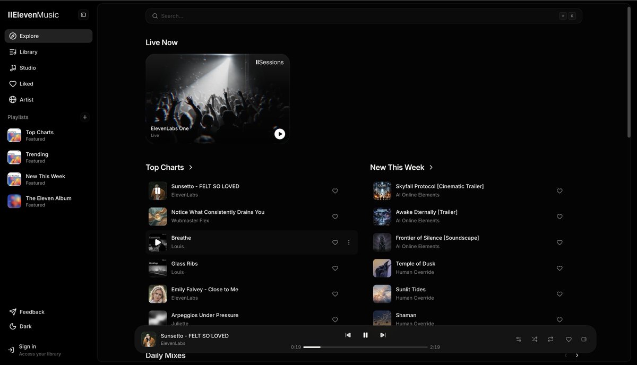This screenshot has width=637, height=365.
Task: Like Notice What Consistently Drains You
Action: (335, 216)
